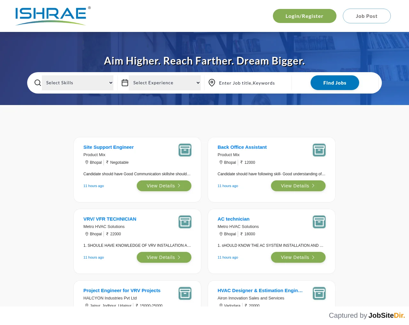Open the AC technician job title

pyautogui.click(x=234, y=219)
